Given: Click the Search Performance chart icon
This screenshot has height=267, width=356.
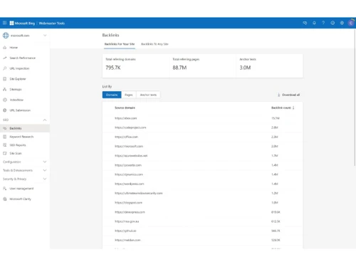Looking at the screenshot, I should click(4, 58).
